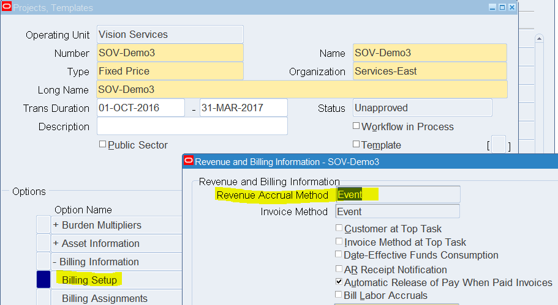Uncheck Automatic Release of Pay When Paid Invoices
The width and height of the screenshot is (558, 305).
tap(339, 282)
